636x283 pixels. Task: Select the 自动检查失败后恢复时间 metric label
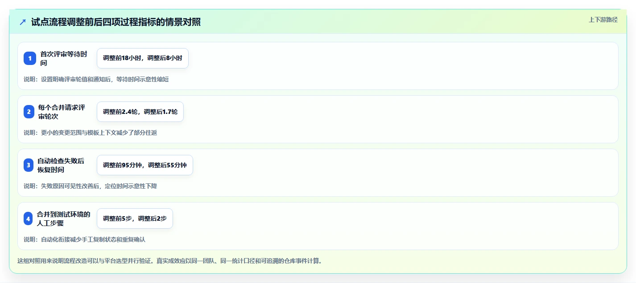click(x=61, y=165)
